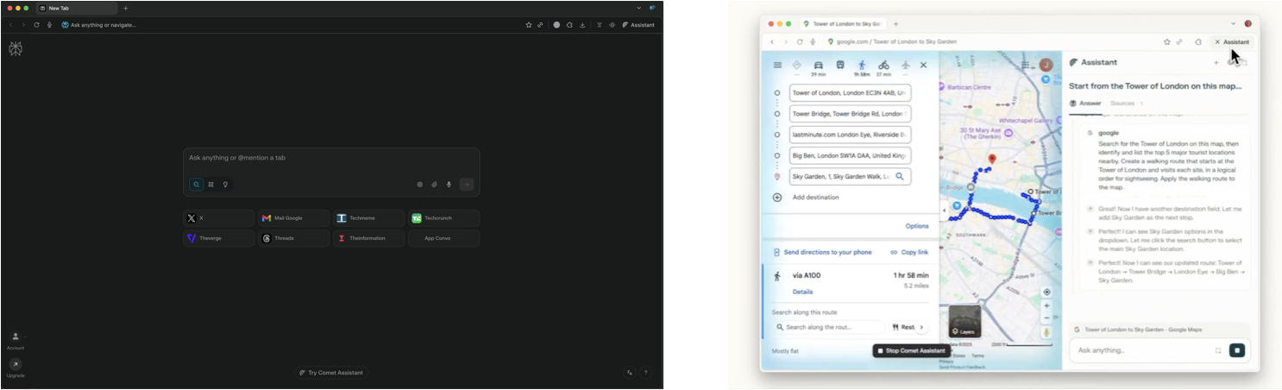Open Details for the via A100 route
1282x390 pixels.
click(802, 292)
